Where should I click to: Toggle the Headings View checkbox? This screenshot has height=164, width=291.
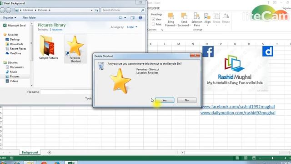[x=153, y=19]
